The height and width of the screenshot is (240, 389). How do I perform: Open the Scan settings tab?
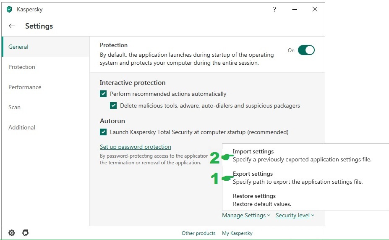pos(46,107)
